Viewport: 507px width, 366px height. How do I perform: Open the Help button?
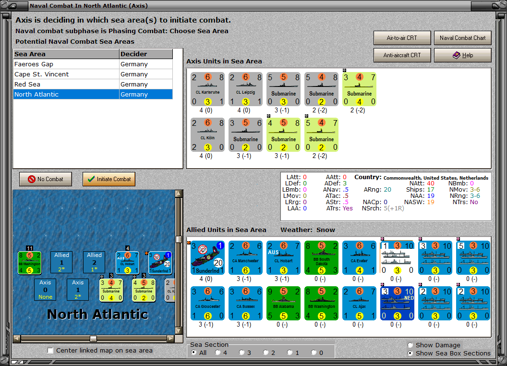point(463,55)
